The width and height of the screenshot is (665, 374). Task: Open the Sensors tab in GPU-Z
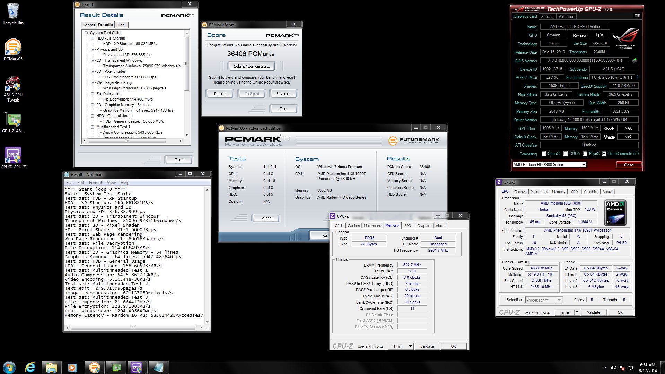[x=548, y=17]
